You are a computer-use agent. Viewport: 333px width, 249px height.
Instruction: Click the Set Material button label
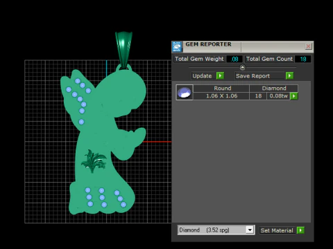(277, 230)
